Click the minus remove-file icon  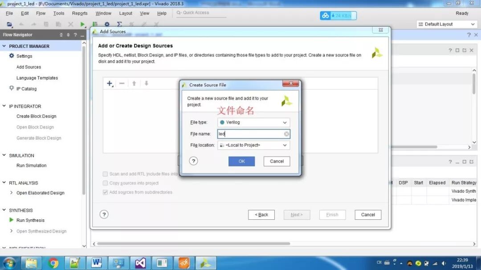122,83
